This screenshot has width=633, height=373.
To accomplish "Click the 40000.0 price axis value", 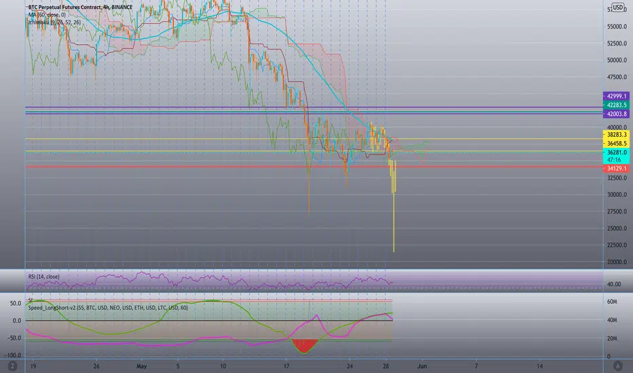I will (617, 127).
